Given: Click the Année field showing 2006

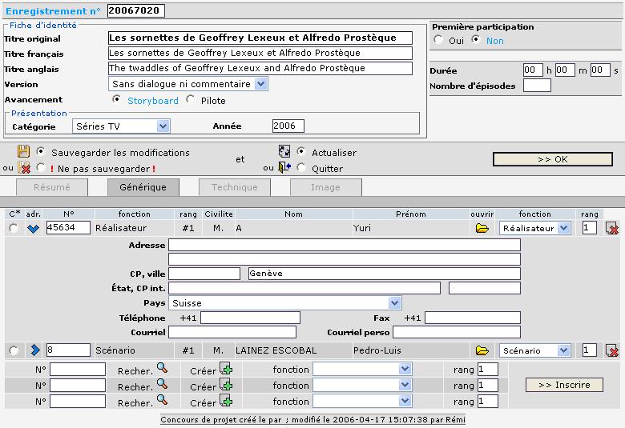Looking at the screenshot, I should click(x=288, y=126).
